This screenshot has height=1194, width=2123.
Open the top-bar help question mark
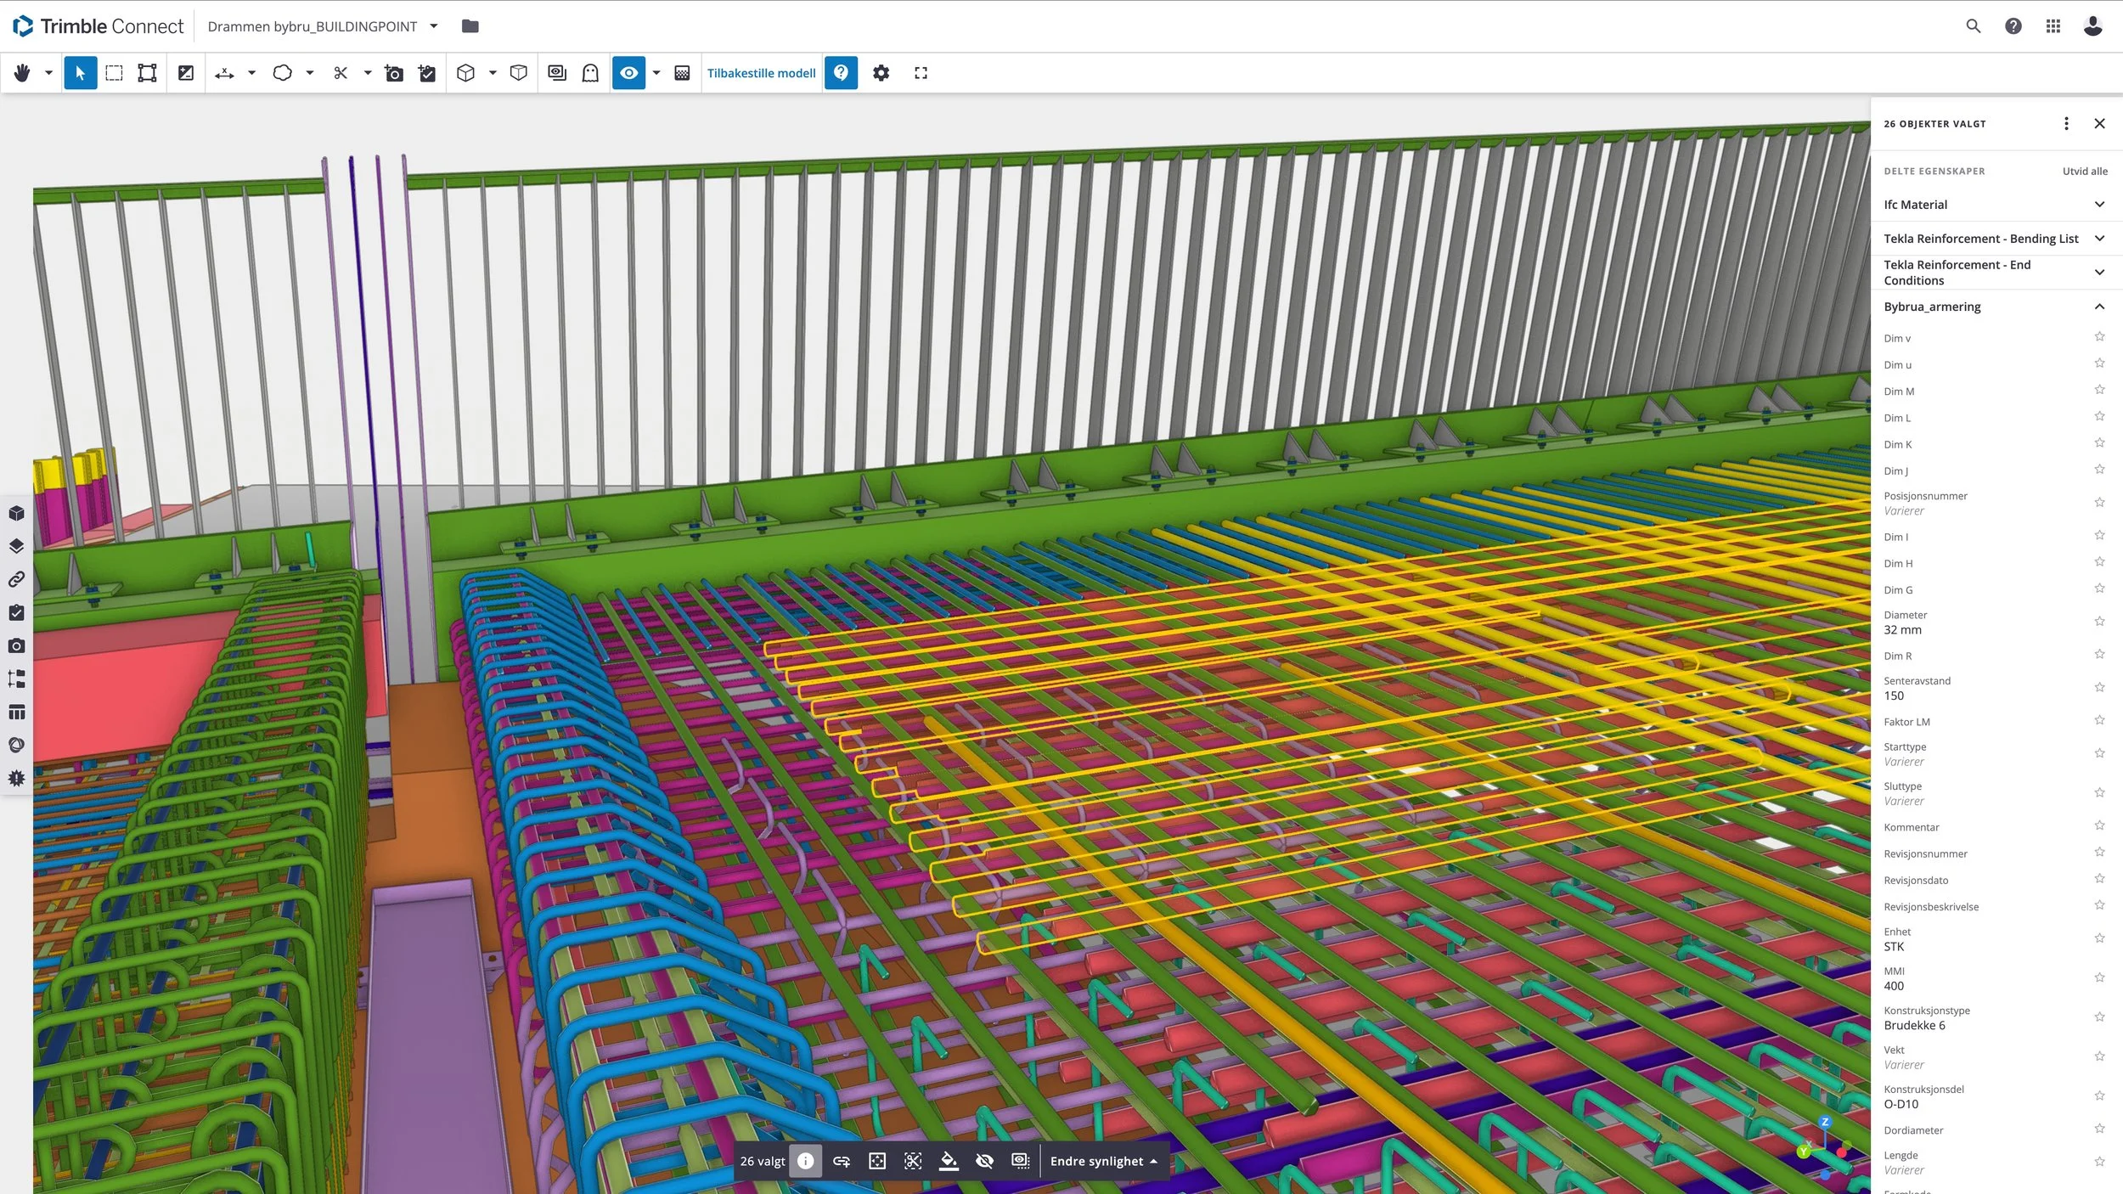tap(2013, 26)
